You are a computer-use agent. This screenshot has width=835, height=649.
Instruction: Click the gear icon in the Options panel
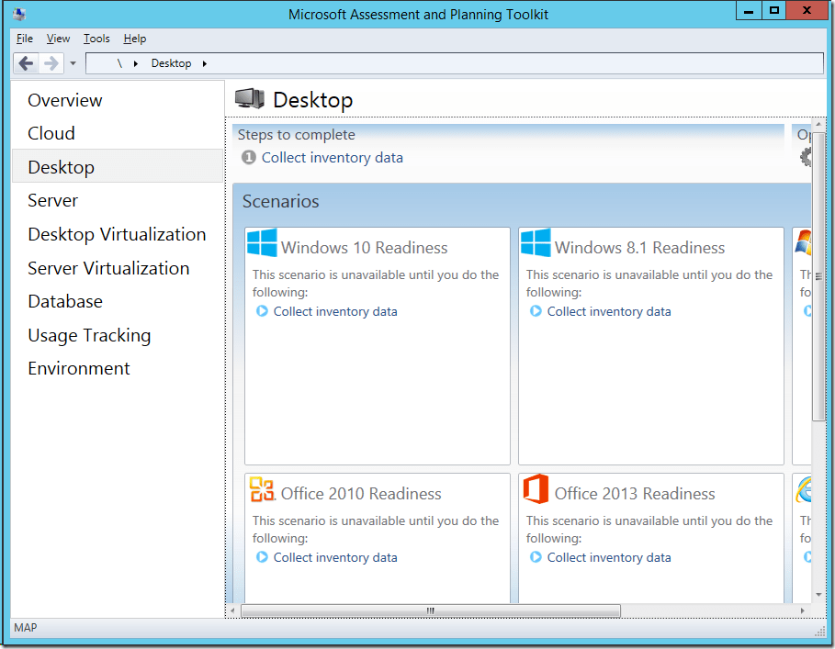pos(806,156)
